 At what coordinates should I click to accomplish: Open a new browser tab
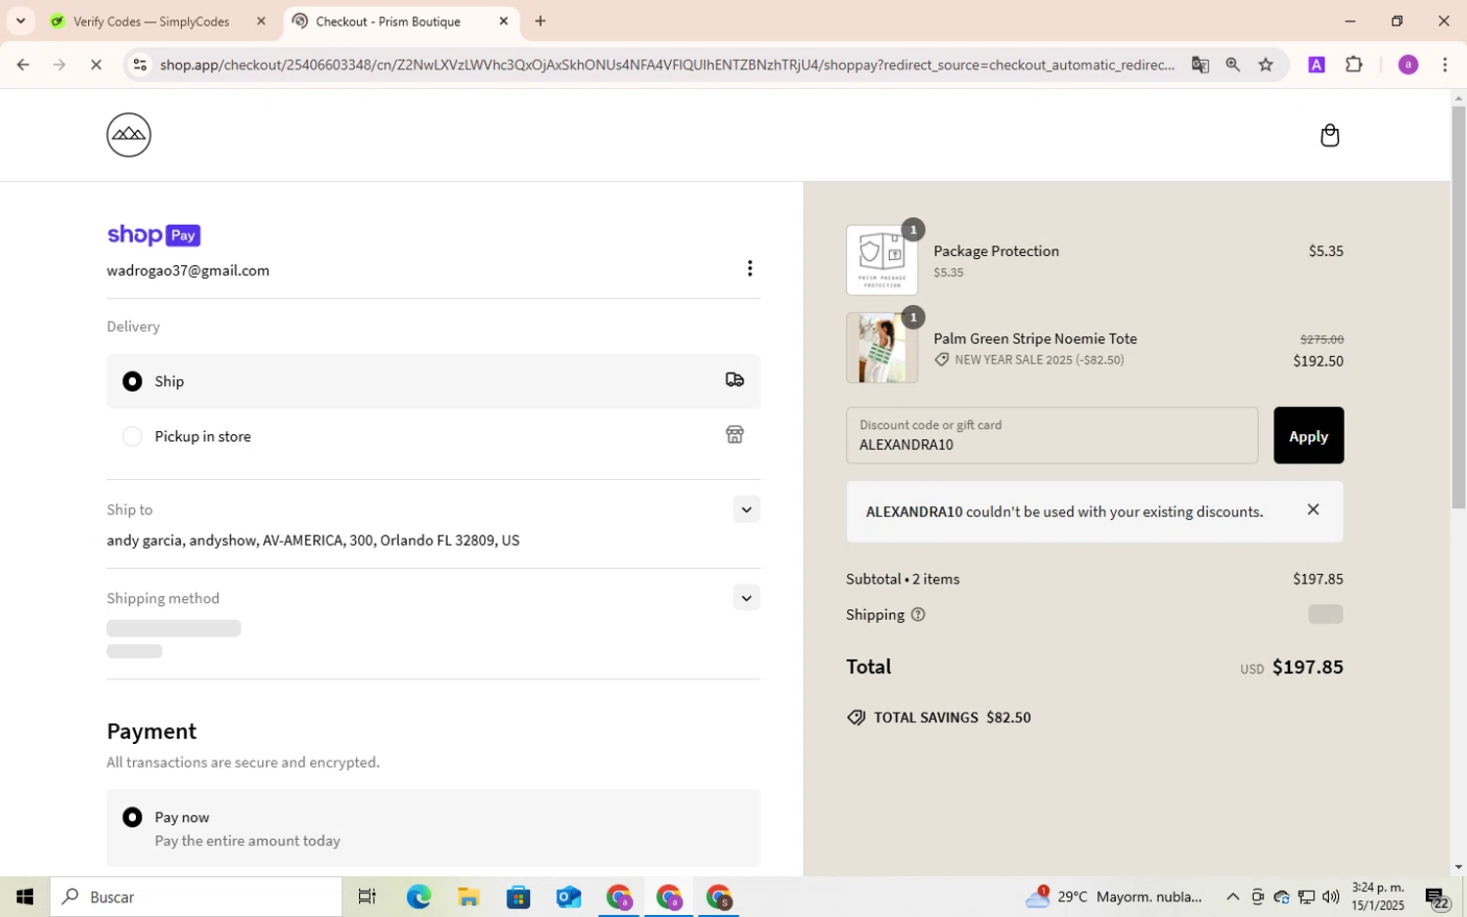(540, 21)
